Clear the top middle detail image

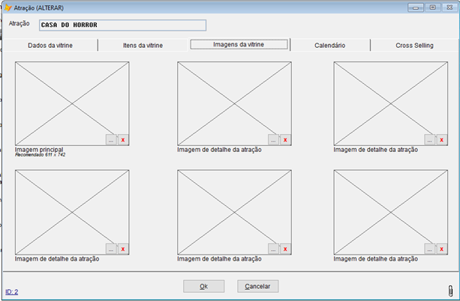285,140
